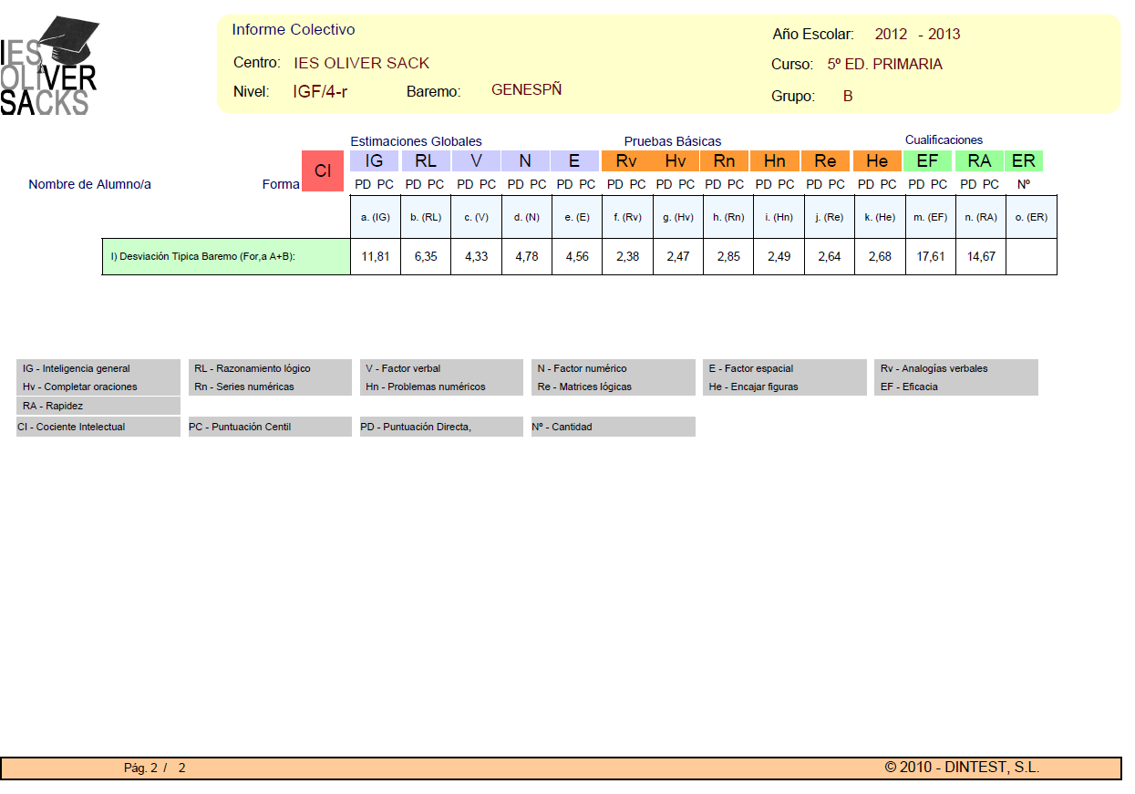Click the red CI column header

pyautogui.click(x=323, y=170)
